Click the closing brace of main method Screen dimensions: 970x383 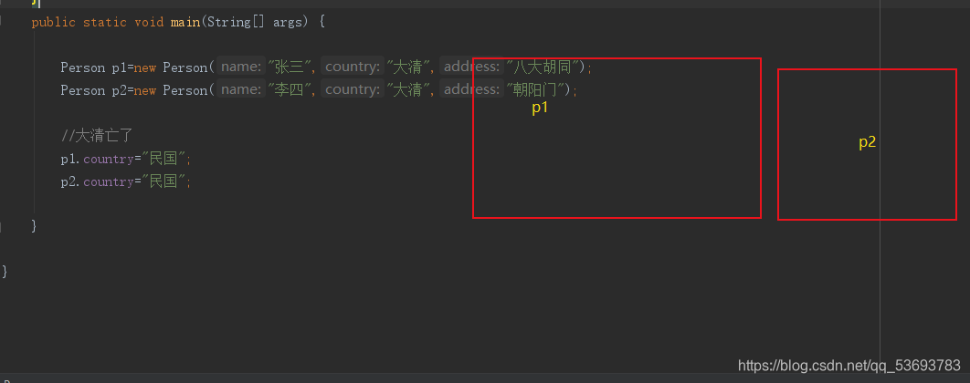click(34, 226)
